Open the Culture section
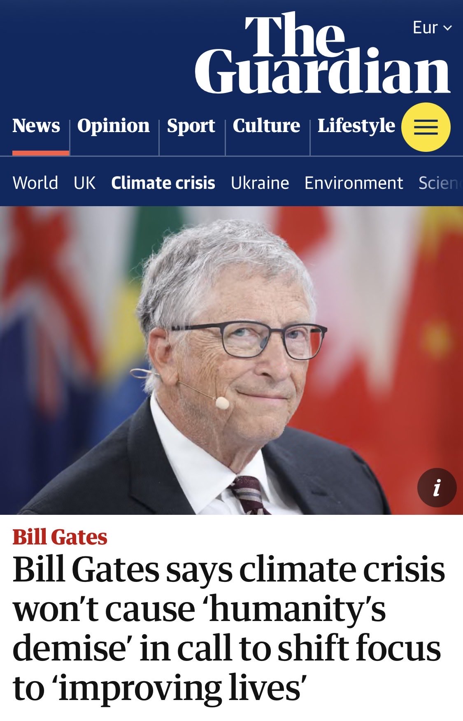463x721 pixels. point(266,126)
